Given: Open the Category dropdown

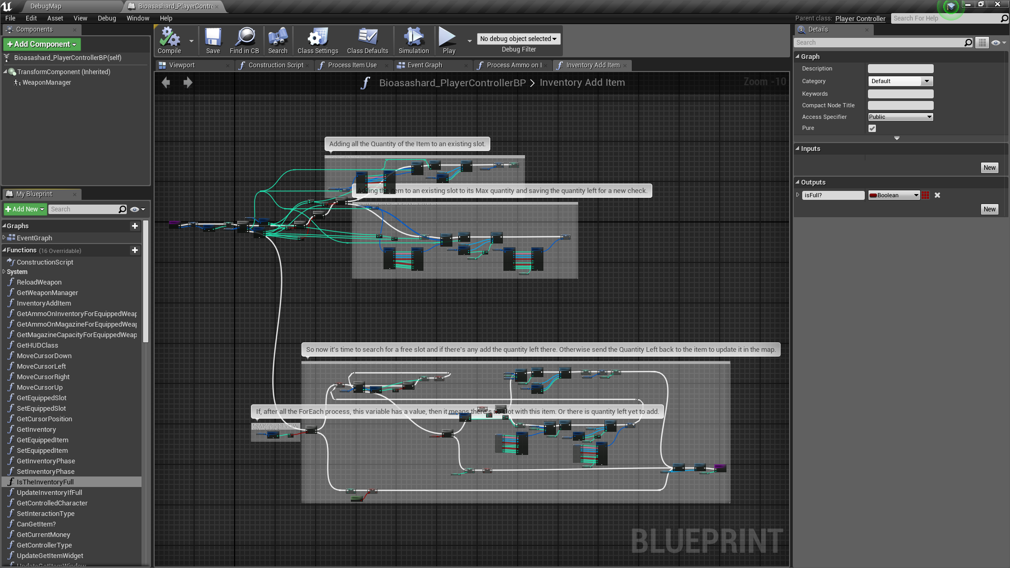Looking at the screenshot, I should point(900,82).
